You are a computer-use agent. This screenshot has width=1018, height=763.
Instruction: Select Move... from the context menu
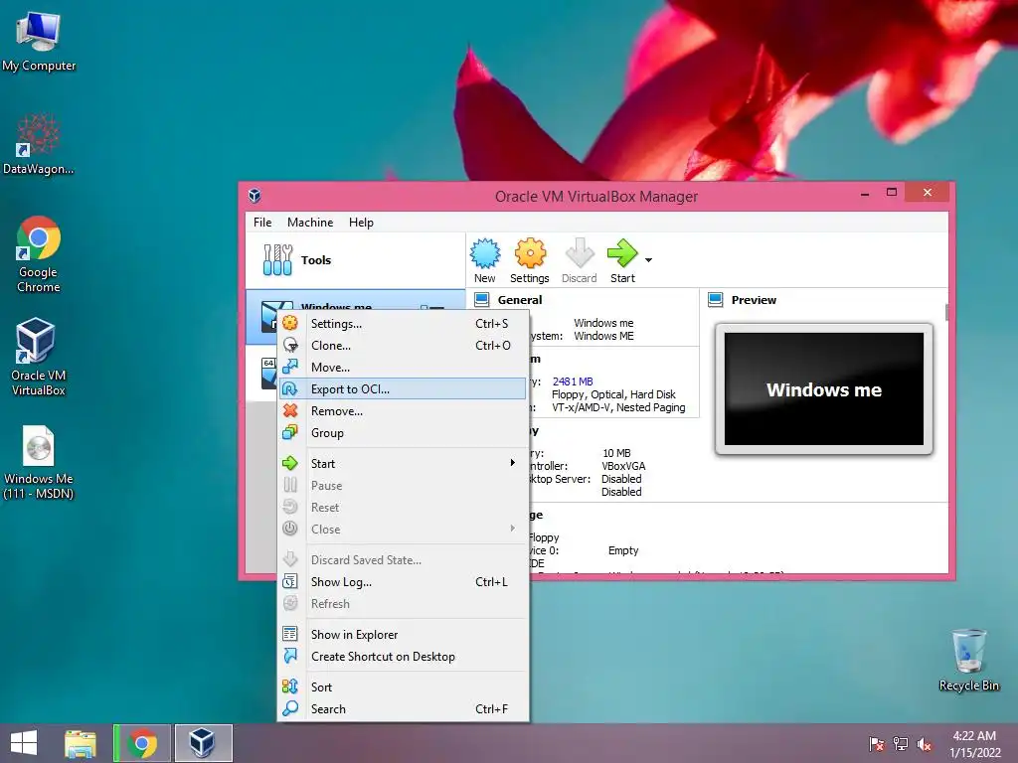tap(403, 368)
